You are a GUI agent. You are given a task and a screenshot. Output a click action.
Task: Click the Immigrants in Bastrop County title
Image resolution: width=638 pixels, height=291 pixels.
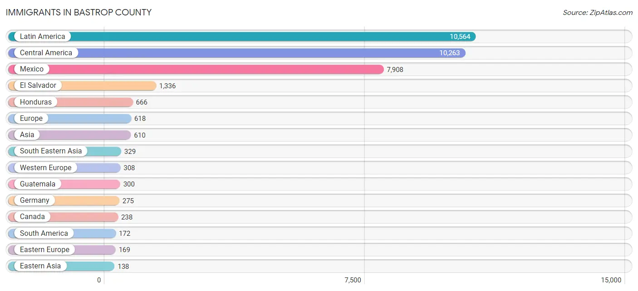(79, 12)
